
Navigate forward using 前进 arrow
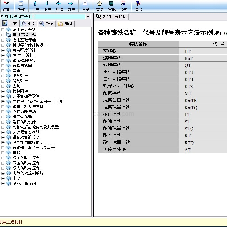[71, 6]
